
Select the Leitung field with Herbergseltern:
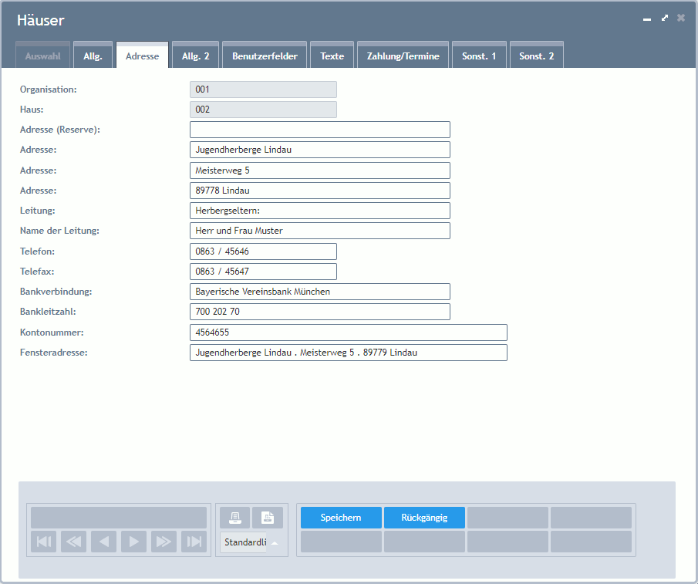tap(320, 211)
